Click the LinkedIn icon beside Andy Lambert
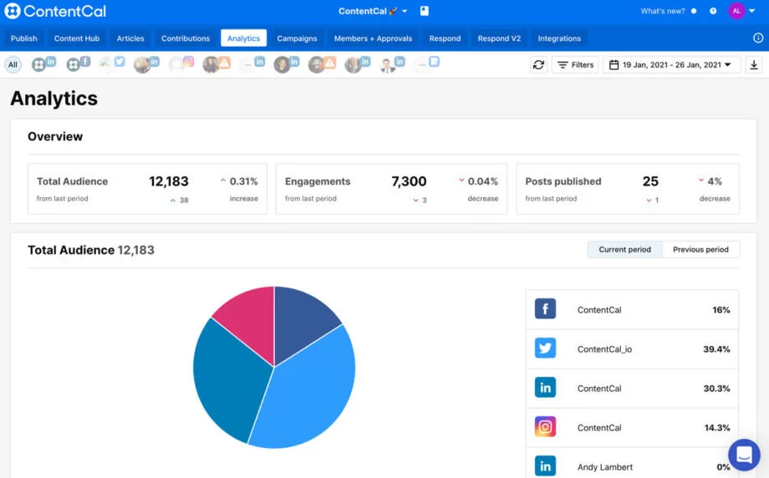769x478 pixels. pos(545,465)
